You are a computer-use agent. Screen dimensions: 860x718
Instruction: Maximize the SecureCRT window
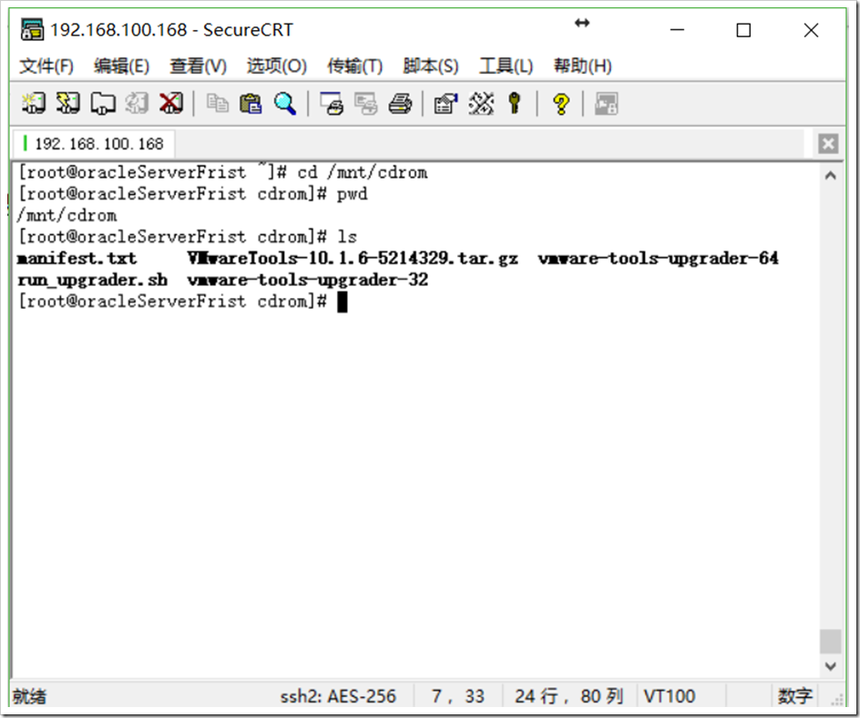[x=743, y=30]
